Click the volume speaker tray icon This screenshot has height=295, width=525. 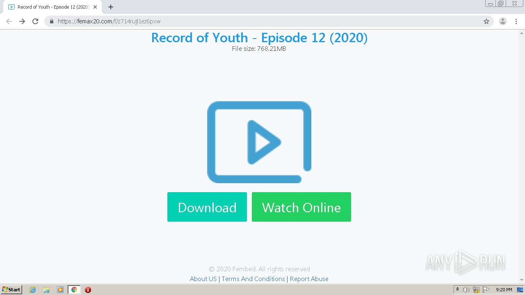click(466, 290)
